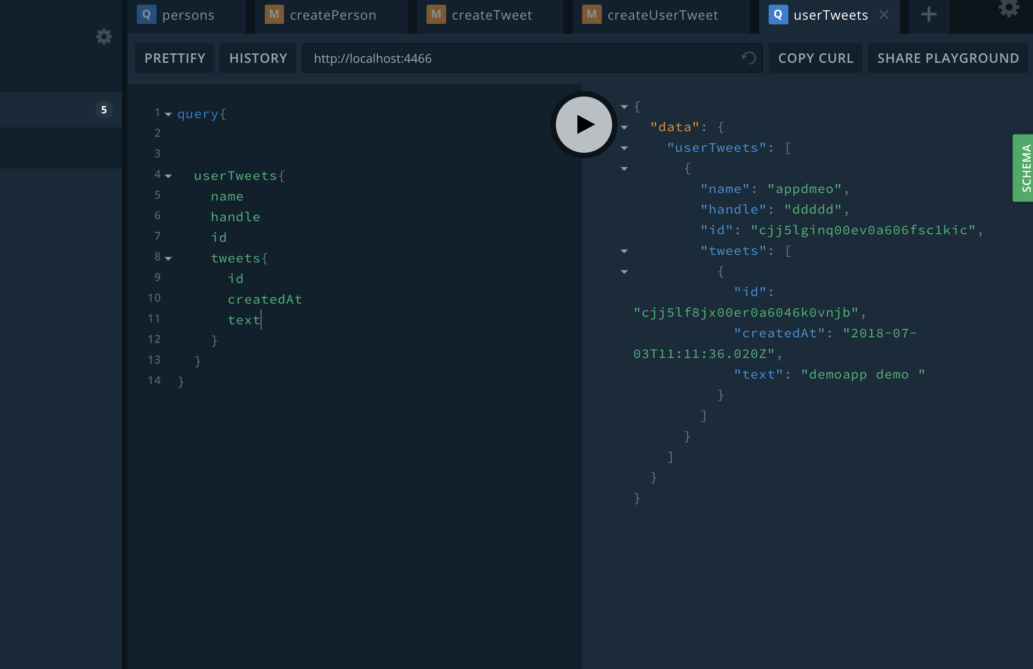Collapse the query block on line 1

[168, 114]
